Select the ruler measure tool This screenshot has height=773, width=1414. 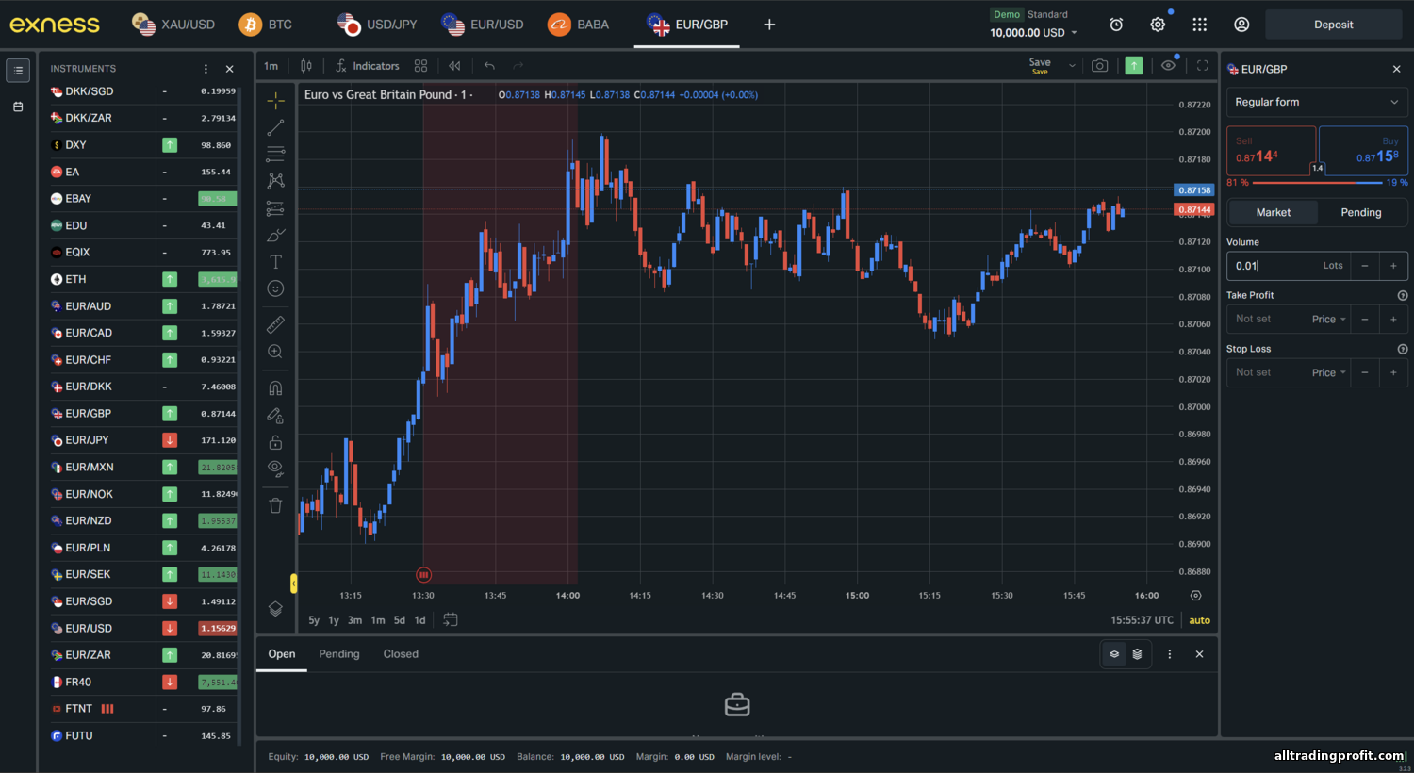(x=275, y=325)
